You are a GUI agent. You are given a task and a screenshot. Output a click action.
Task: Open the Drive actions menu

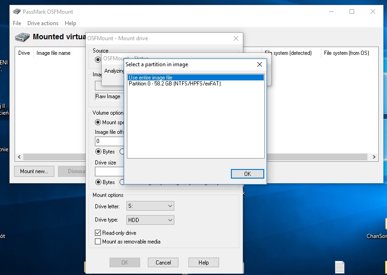tap(43, 23)
